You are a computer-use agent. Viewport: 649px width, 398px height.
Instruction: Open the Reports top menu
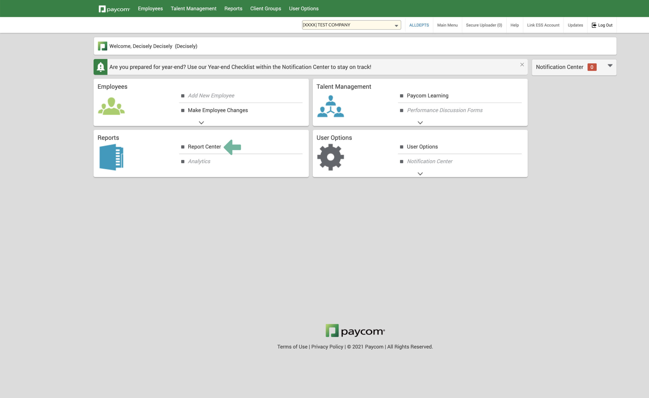coord(233,8)
